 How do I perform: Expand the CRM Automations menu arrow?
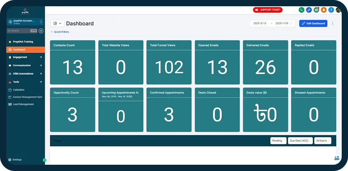[x=41, y=74]
